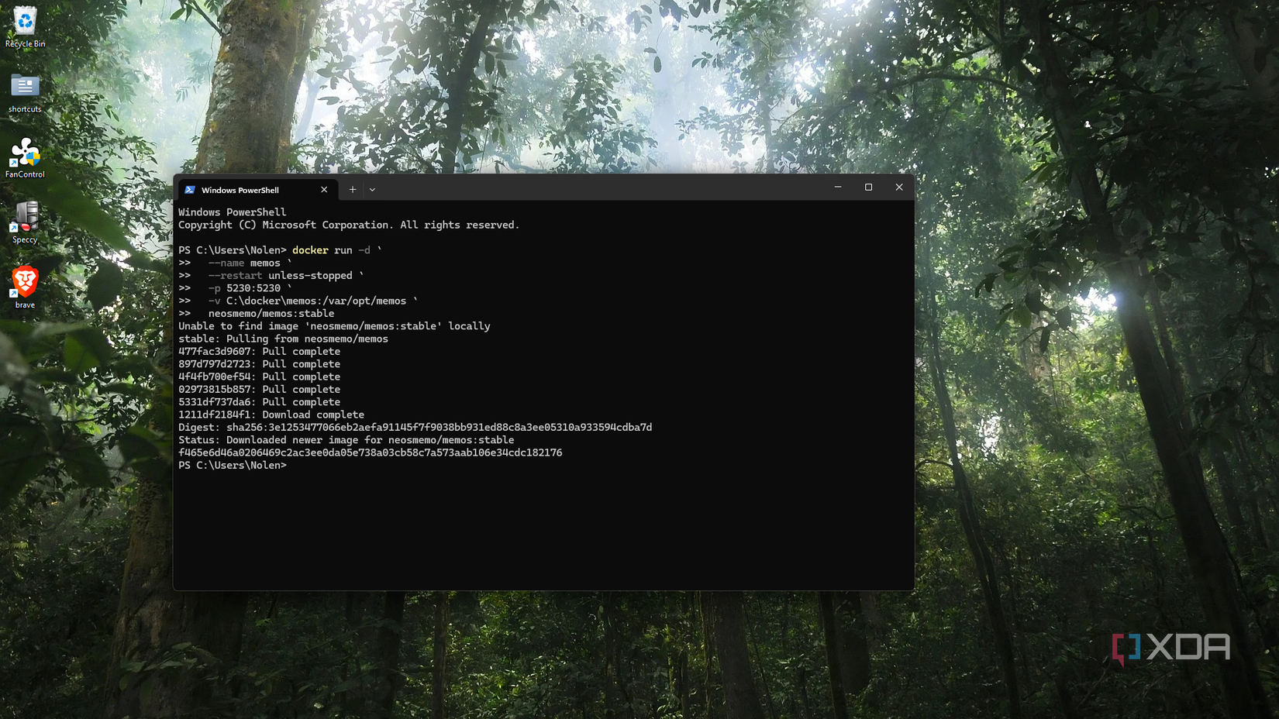Click the container ID line starting 'f465e6d46a'
Viewport: 1279px width, 719px height.
coord(371,453)
